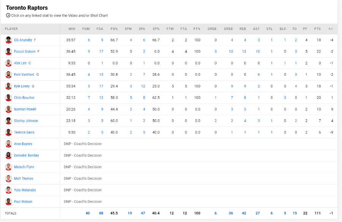Click the Toronto Raptors heading
The height and width of the screenshot is (222, 342).
point(27,8)
